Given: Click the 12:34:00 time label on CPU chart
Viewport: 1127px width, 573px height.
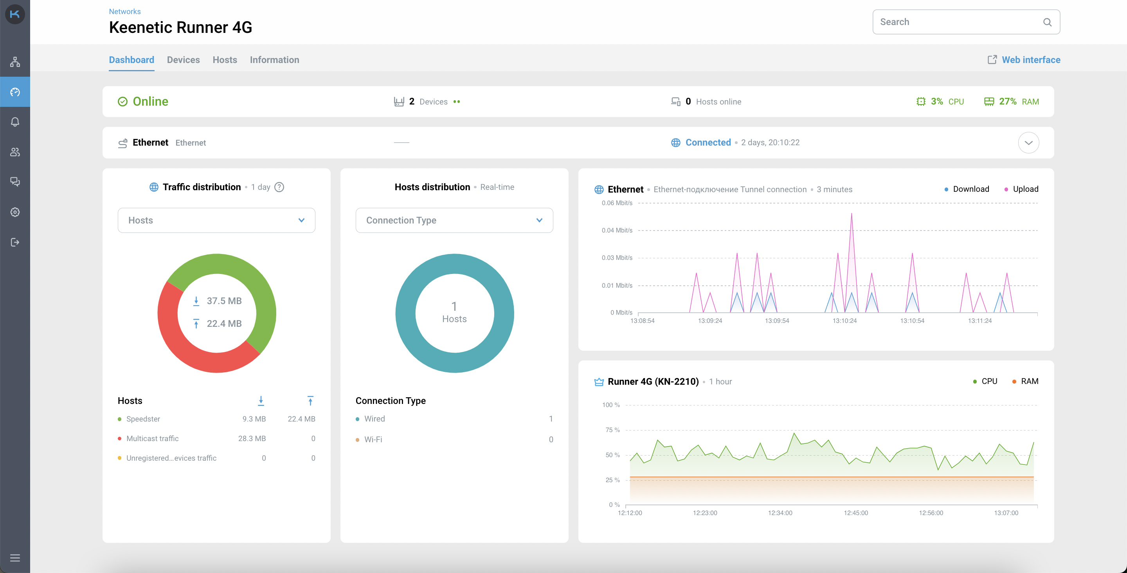Looking at the screenshot, I should tap(780, 513).
